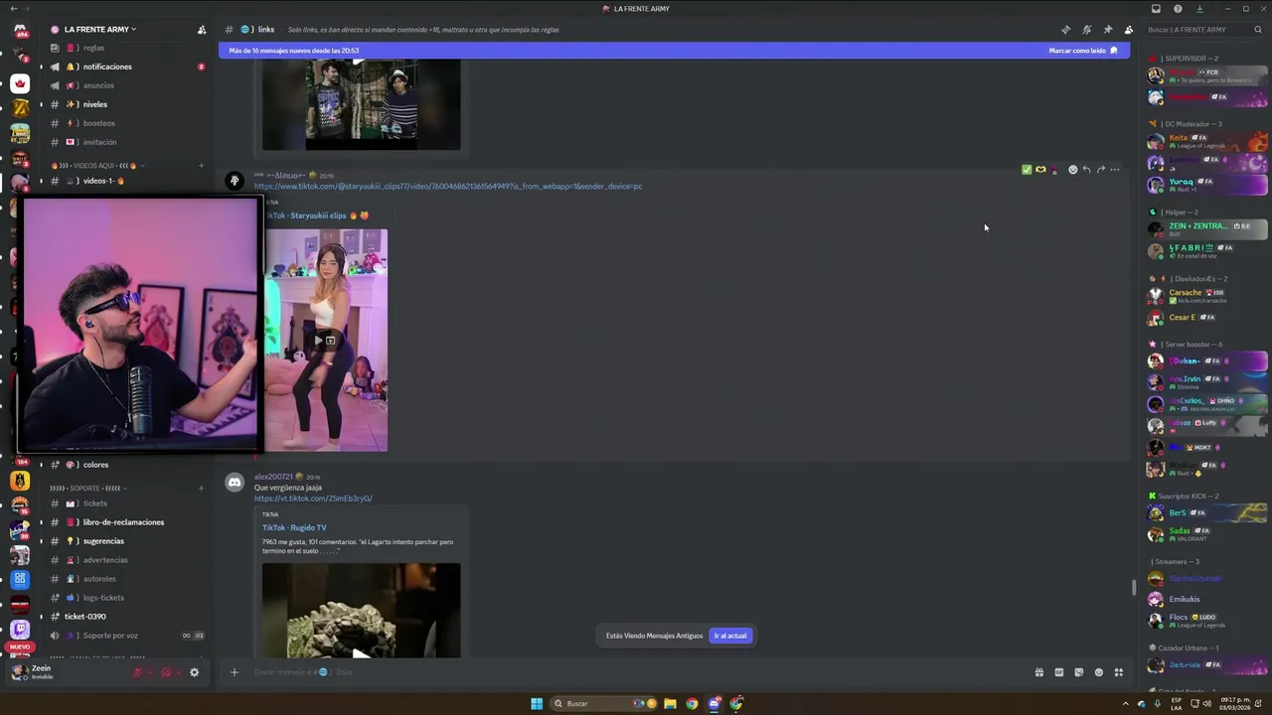This screenshot has height=715, width=1272.
Task: Click the green download update icon
Action: [x=1199, y=9]
